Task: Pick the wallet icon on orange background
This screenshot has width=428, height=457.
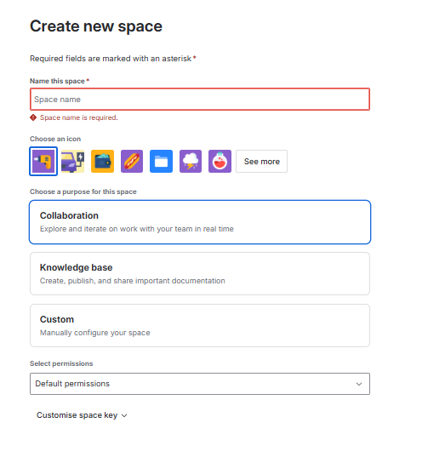Action: click(102, 161)
